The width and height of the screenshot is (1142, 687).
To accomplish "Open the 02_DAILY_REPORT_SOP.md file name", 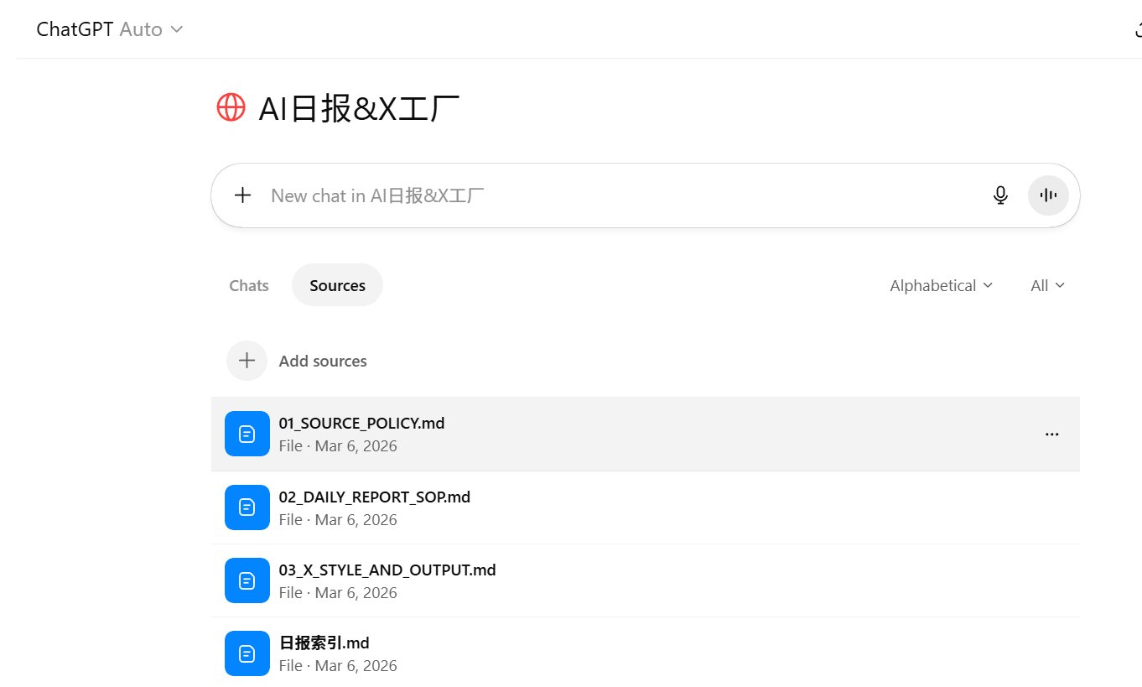I will coord(374,497).
